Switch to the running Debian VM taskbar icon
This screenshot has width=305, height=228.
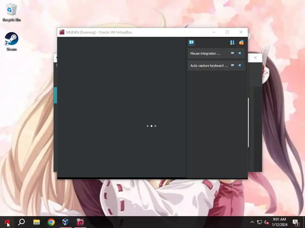pyautogui.click(x=80, y=222)
